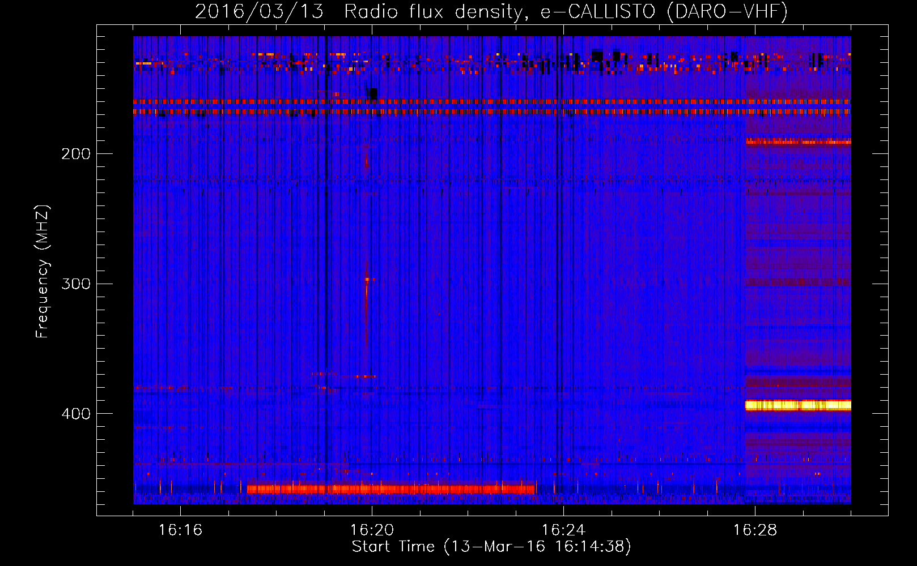Click the "16:20" time tick label
Screen dimensions: 917x566
(x=372, y=530)
